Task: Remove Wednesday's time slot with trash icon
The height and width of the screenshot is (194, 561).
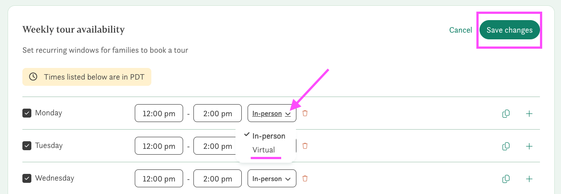Action: tap(305, 178)
